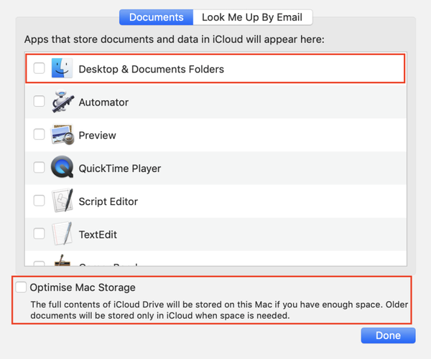Click the Script Editor icon
The height and width of the screenshot is (359, 431).
(x=62, y=201)
